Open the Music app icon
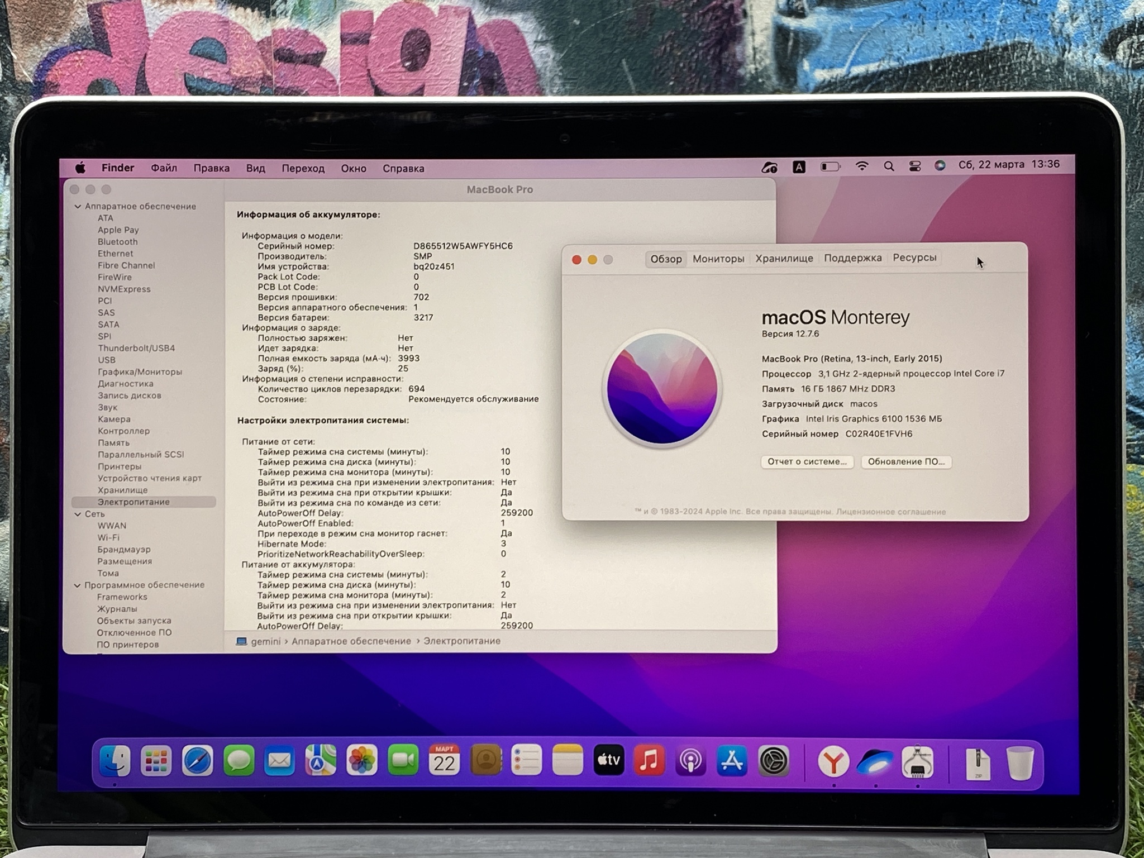 (x=649, y=761)
